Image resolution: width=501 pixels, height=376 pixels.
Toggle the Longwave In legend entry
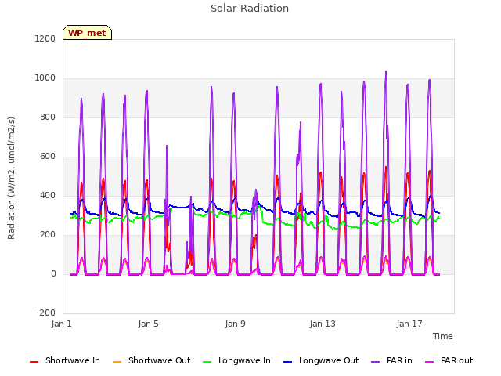pyautogui.click(x=236, y=360)
